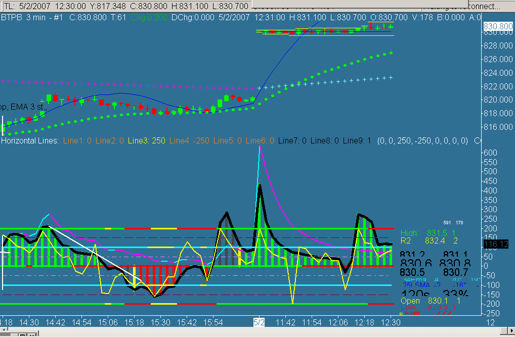This screenshot has height=338, width=515.
Task: Click the horizontal scrollbar thumb
Action: [x=504, y=330]
